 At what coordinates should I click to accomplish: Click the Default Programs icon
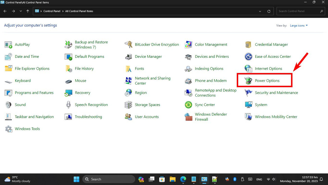click(68, 57)
